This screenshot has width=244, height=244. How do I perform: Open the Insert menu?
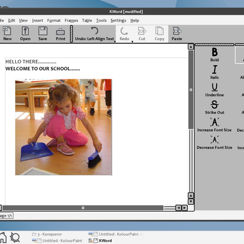(37, 21)
